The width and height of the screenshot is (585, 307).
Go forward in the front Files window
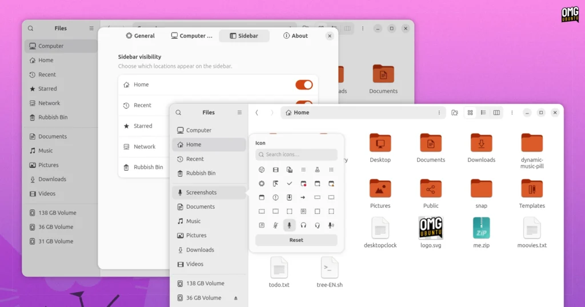point(272,112)
